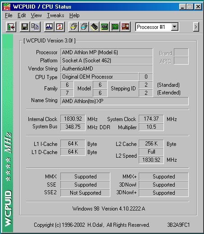The width and height of the screenshot is (204, 234).
Task: Click the Name String AMD Athlon(tm) XP
Action: (x=124, y=101)
